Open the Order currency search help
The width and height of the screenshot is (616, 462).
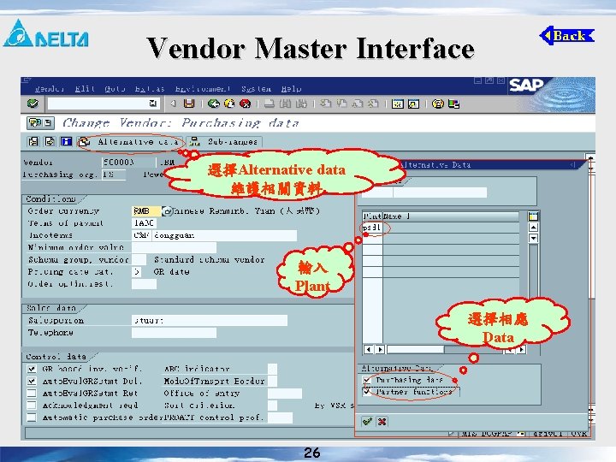point(167,211)
